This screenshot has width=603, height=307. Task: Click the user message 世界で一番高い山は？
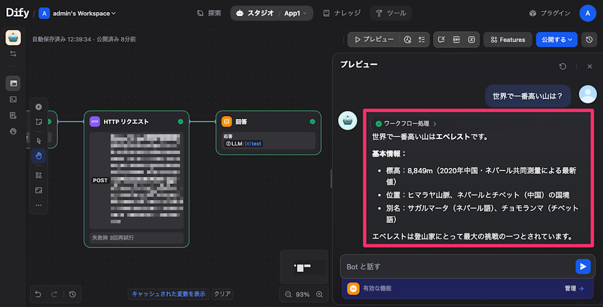pyautogui.click(x=528, y=95)
